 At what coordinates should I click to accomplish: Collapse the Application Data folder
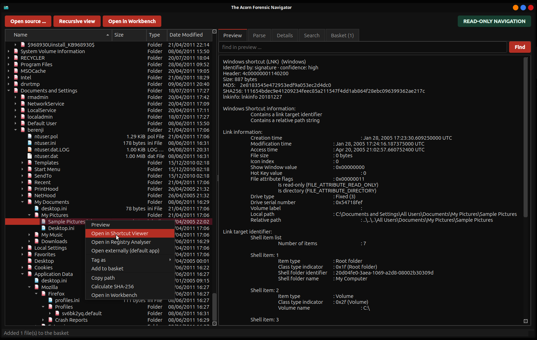pos(22,274)
